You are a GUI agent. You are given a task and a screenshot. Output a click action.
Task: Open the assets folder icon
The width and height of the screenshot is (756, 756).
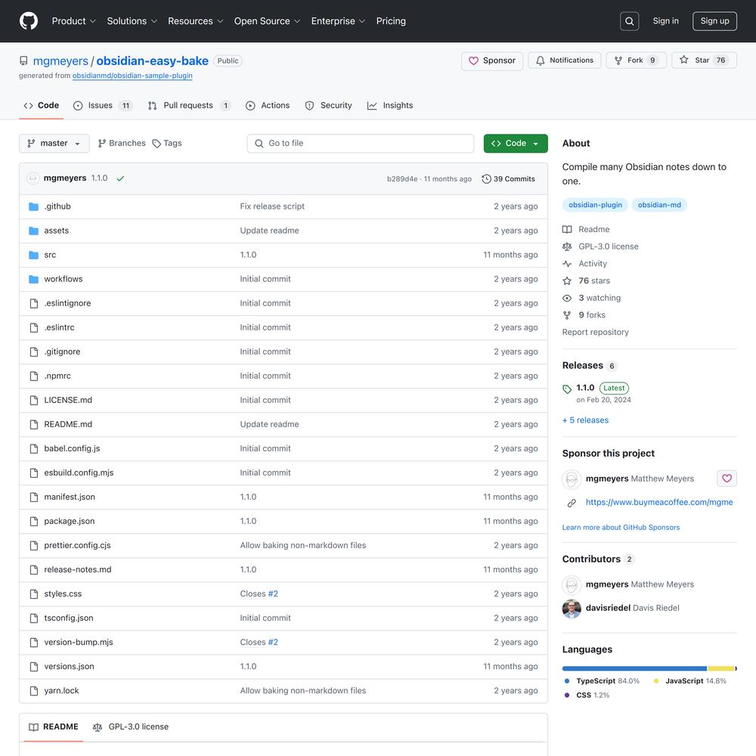point(33,231)
